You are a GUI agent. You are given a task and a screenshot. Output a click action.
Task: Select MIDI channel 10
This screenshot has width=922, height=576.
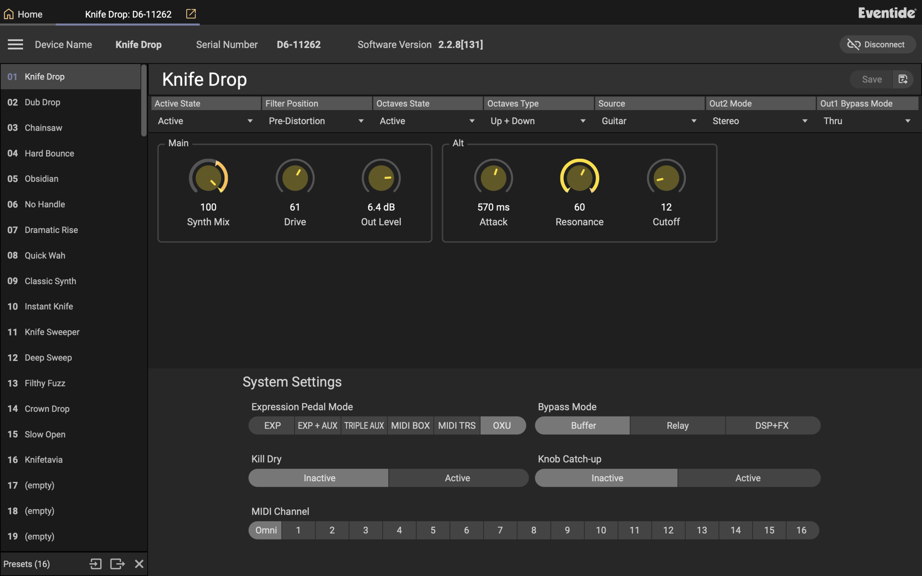tap(601, 530)
